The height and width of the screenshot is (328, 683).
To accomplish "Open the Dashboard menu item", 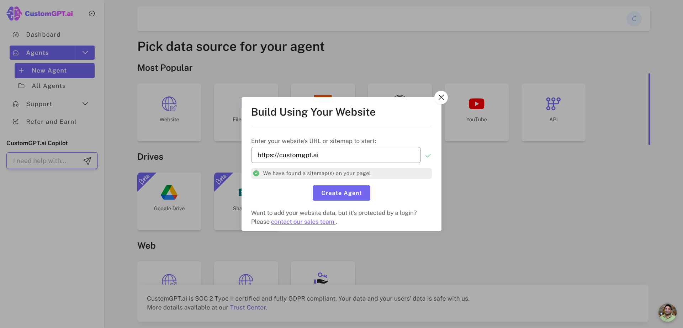I will point(52,35).
